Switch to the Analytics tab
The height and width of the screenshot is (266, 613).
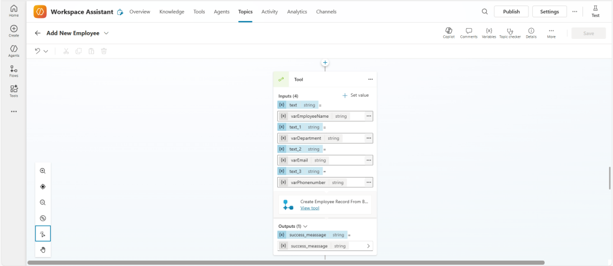[x=297, y=11]
